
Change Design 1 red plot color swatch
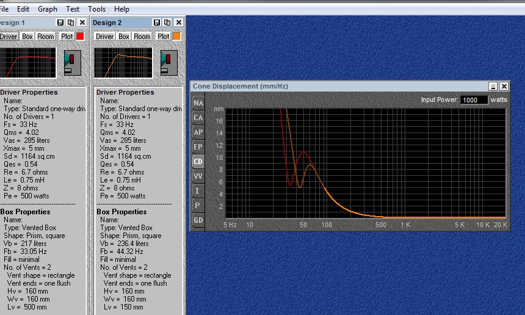(x=80, y=36)
